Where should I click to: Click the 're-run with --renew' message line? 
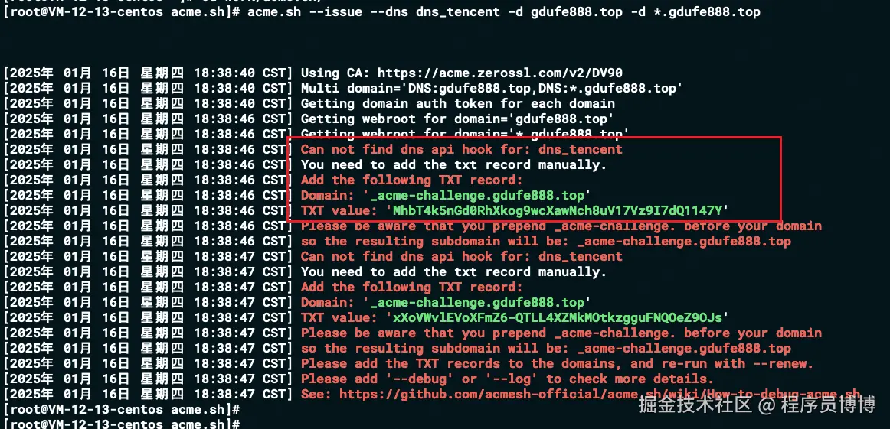point(557,363)
